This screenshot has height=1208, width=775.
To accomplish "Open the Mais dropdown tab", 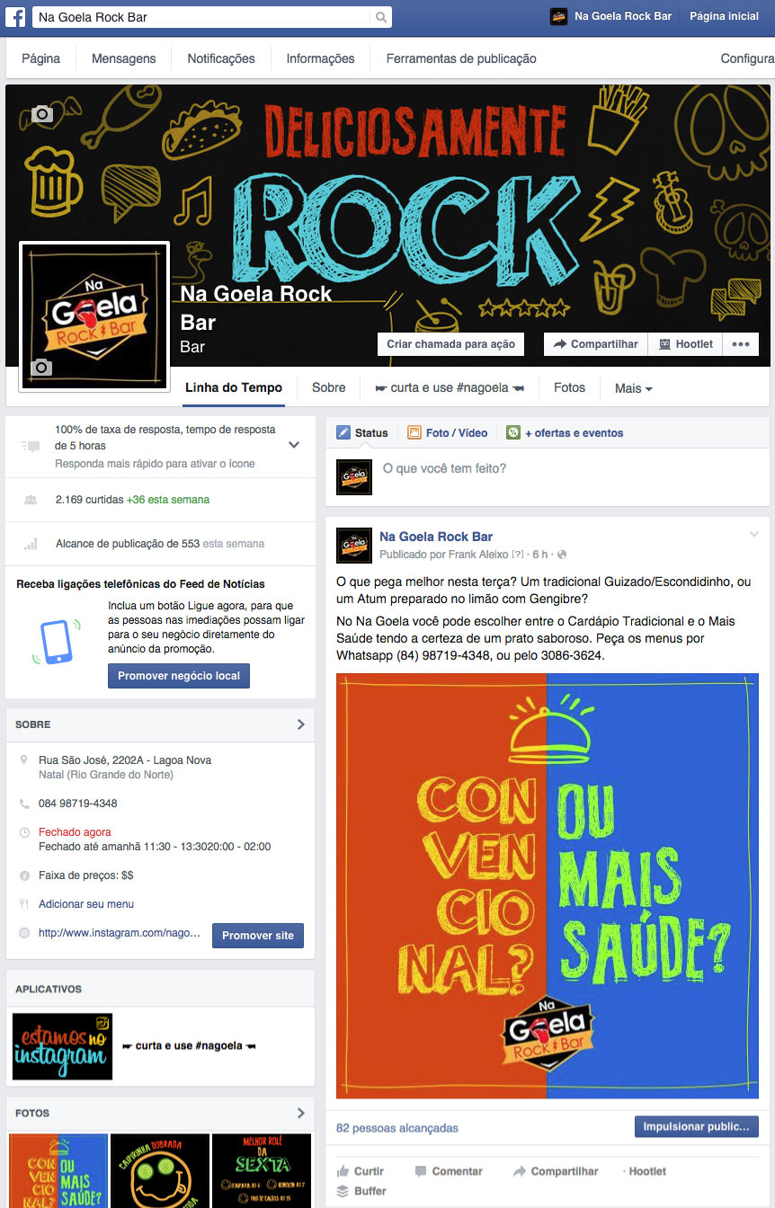I will 634,388.
